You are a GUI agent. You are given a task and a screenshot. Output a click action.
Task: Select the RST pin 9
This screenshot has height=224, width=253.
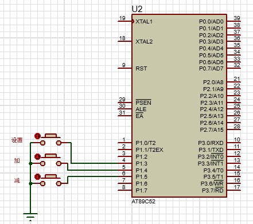pos(125,68)
